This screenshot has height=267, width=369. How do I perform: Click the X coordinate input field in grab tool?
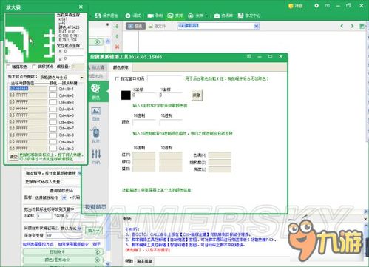click(x=144, y=95)
